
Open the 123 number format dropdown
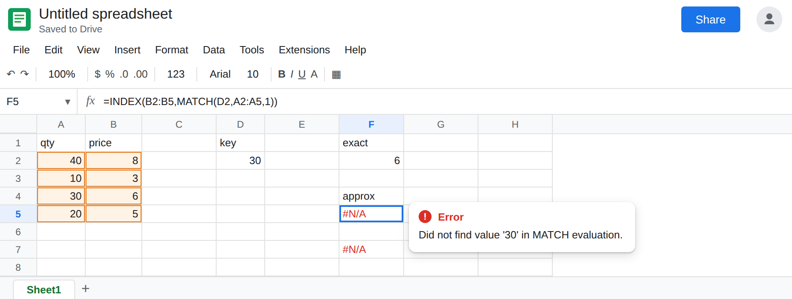[x=176, y=74]
